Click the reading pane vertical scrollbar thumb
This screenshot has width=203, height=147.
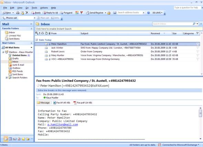(200, 113)
